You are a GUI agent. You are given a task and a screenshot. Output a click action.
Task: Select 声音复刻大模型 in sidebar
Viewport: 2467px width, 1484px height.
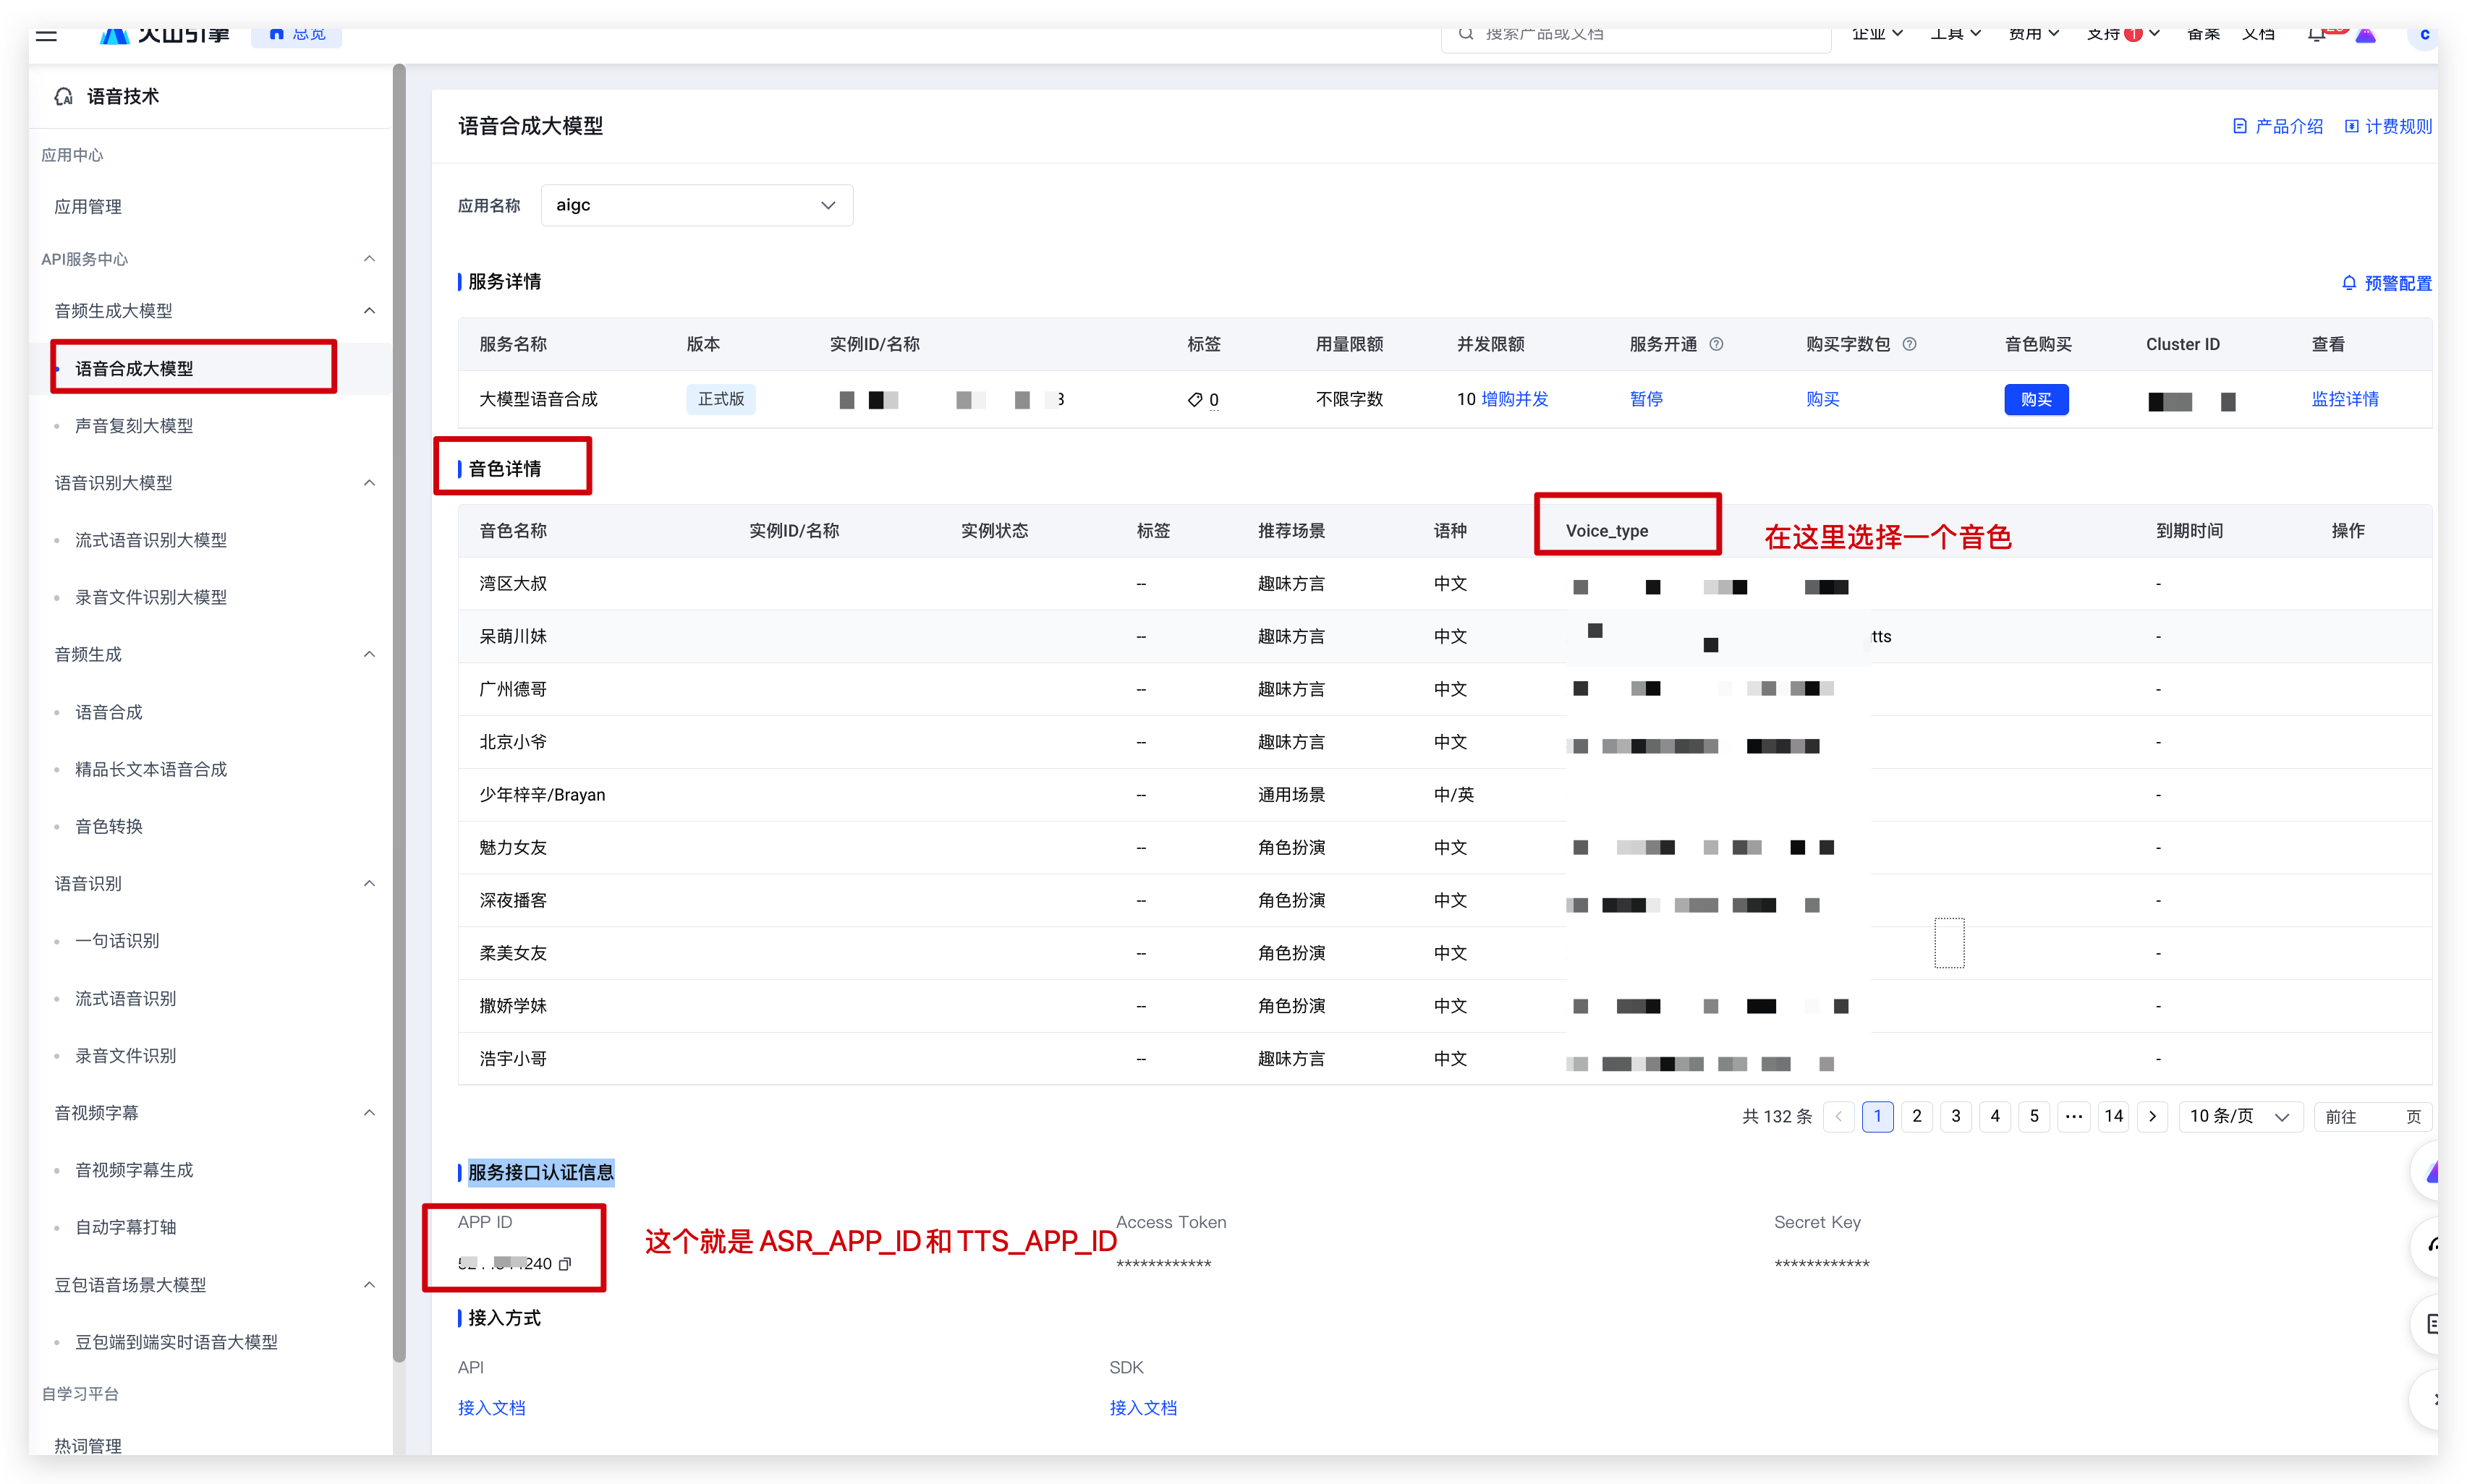[x=134, y=426]
